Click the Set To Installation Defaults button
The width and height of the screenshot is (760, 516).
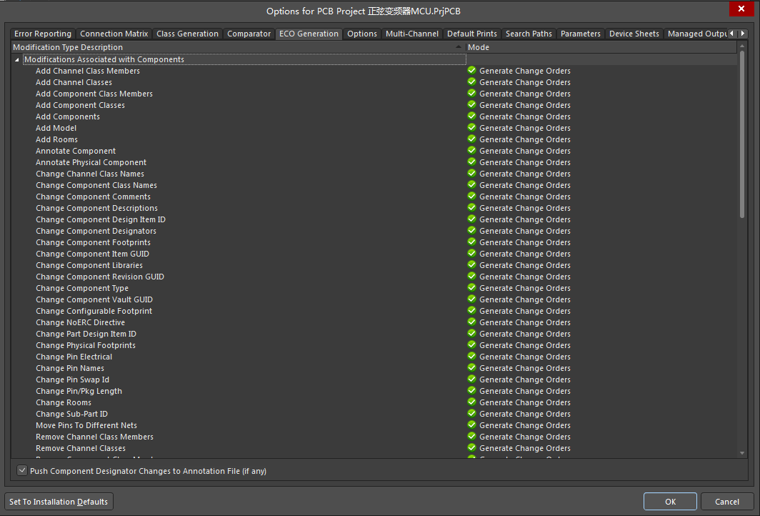pyautogui.click(x=58, y=501)
